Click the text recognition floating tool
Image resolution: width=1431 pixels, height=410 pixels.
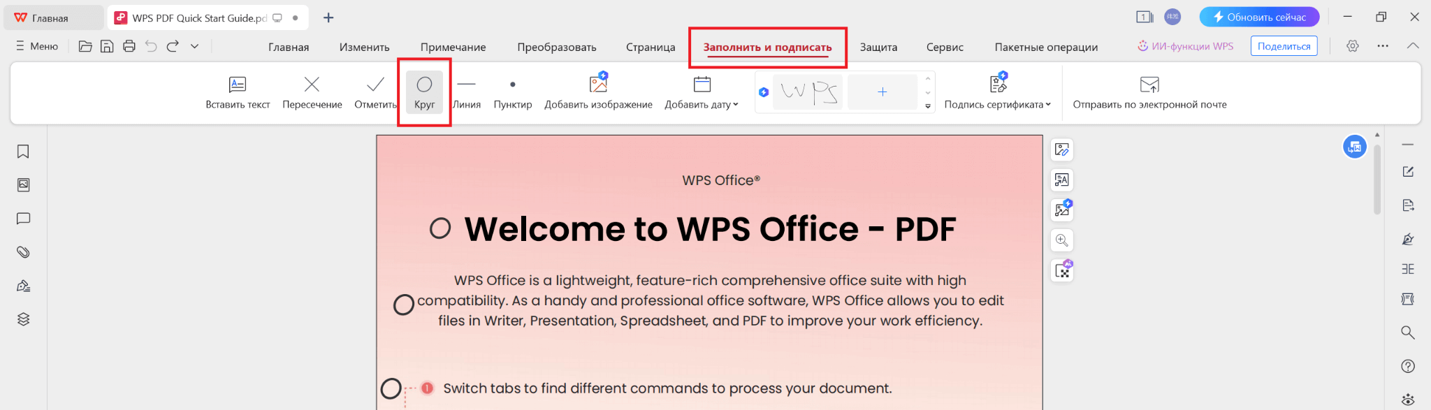click(x=1062, y=180)
